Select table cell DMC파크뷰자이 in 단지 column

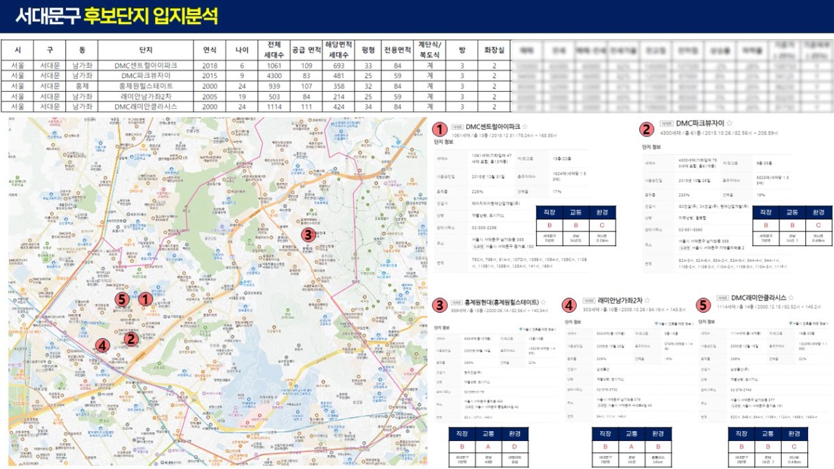coord(145,75)
